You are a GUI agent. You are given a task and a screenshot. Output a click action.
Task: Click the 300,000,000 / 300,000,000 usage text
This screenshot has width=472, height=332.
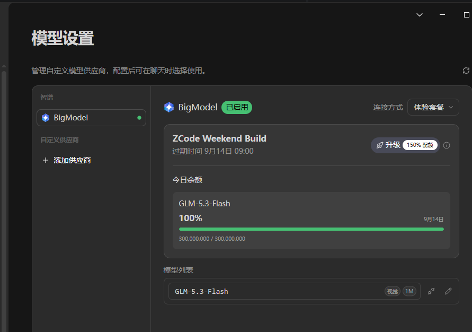(212, 239)
